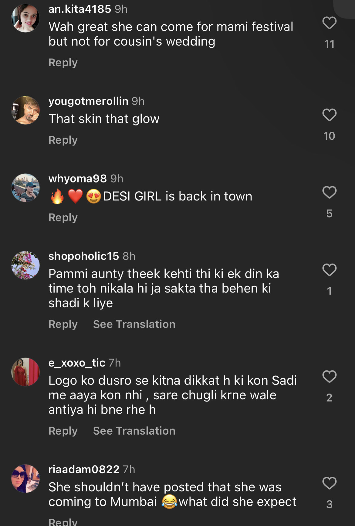
Task: Tap heart on riaadam0822's comment
Action: pyautogui.click(x=329, y=483)
